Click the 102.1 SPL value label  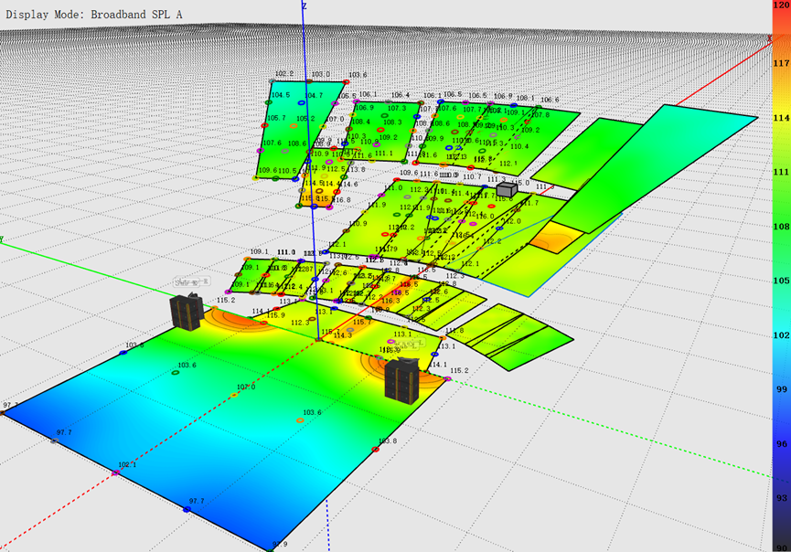point(127,464)
